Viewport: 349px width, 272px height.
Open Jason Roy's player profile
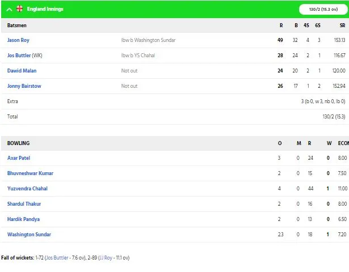pyautogui.click(x=19, y=40)
